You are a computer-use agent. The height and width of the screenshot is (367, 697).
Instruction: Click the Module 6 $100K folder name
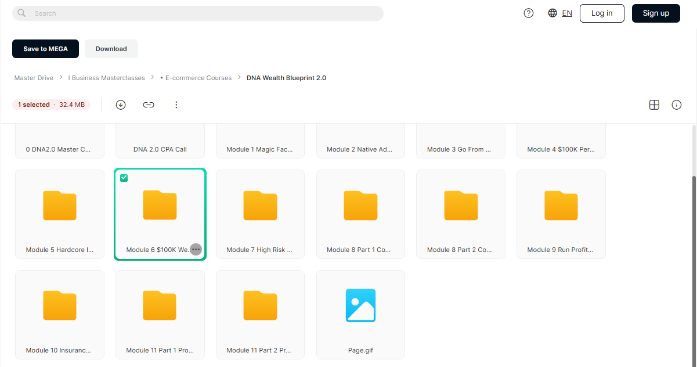pos(158,250)
